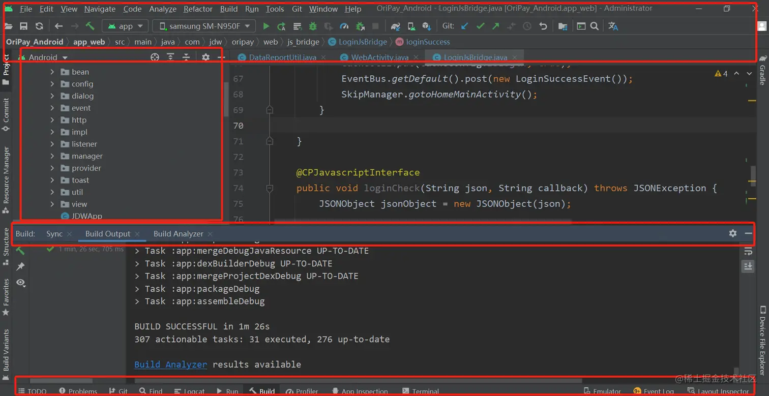Viewport: 769px width, 396px height.
Task: Click the Project panel vertical scrollbar
Action: tap(226, 99)
